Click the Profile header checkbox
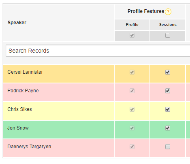The width and height of the screenshot is (190, 164). pos(132,35)
